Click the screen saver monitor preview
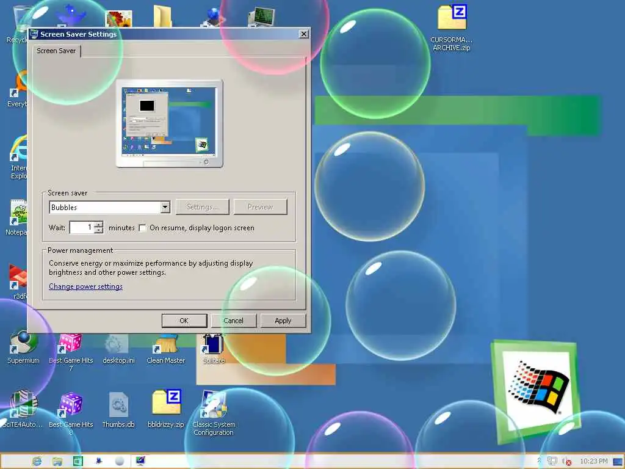The width and height of the screenshot is (625, 469). click(x=170, y=123)
